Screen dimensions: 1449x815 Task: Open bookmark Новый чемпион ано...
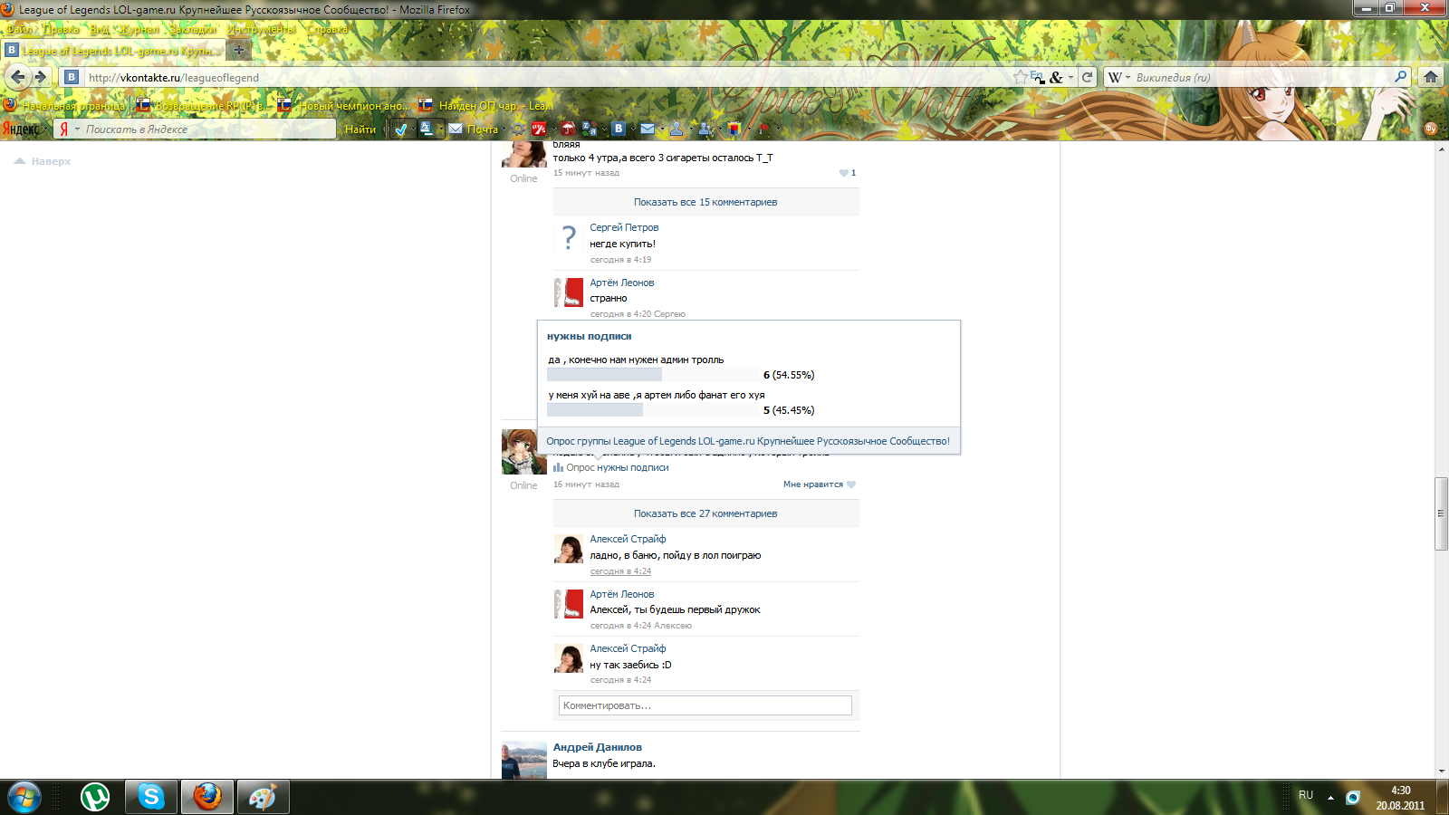[x=344, y=106]
